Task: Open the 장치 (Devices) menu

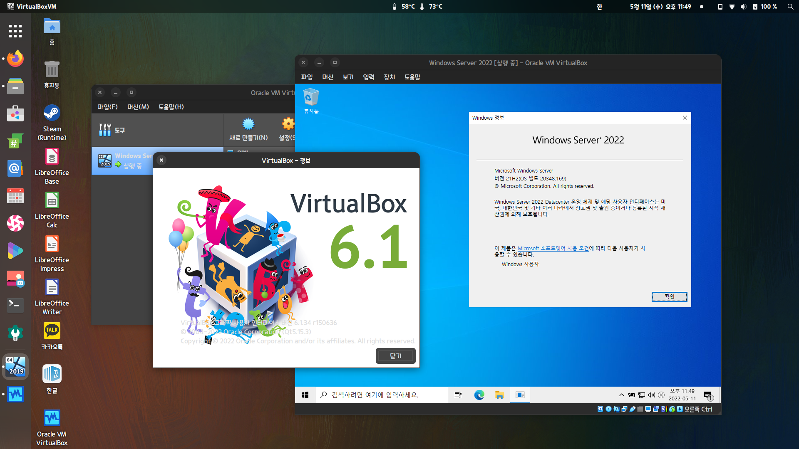Action: coord(389,77)
